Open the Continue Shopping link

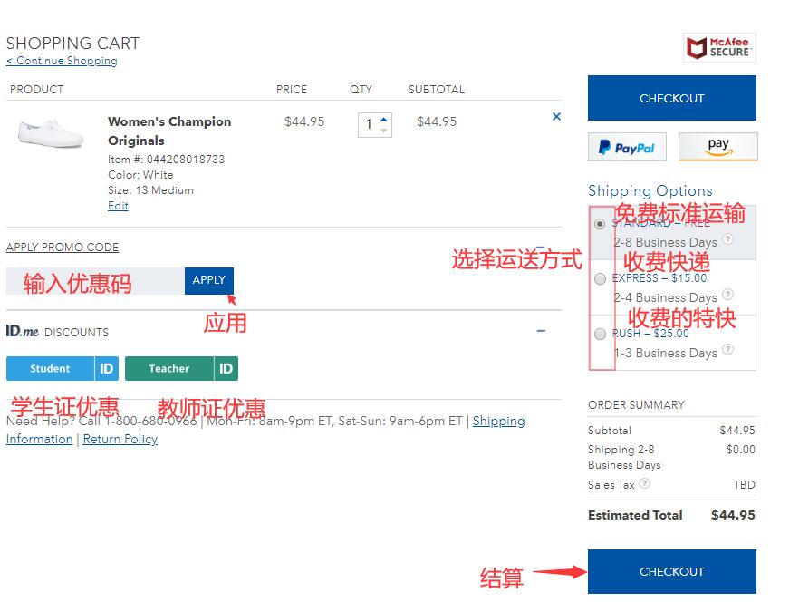[62, 61]
